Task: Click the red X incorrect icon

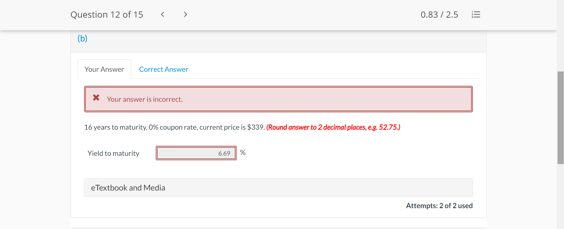Action: click(96, 98)
